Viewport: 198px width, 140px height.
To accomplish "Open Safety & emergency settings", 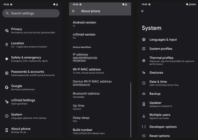I will [31, 59].
